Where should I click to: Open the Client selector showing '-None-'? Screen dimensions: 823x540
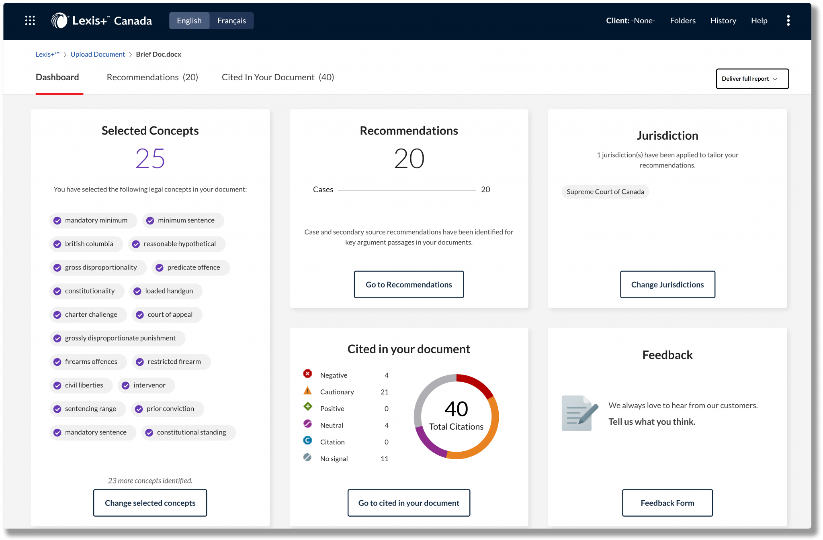pos(630,20)
